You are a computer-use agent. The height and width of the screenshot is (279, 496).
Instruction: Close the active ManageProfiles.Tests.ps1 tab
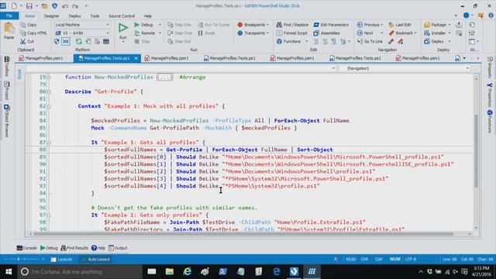click(136, 58)
